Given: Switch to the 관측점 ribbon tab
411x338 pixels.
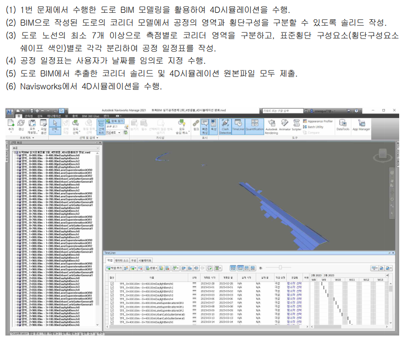Looking at the screenshot, I should pyautogui.click(x=29, y=116).
